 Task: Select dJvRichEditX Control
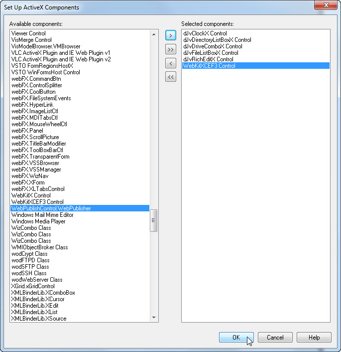[x=256, y=59]
